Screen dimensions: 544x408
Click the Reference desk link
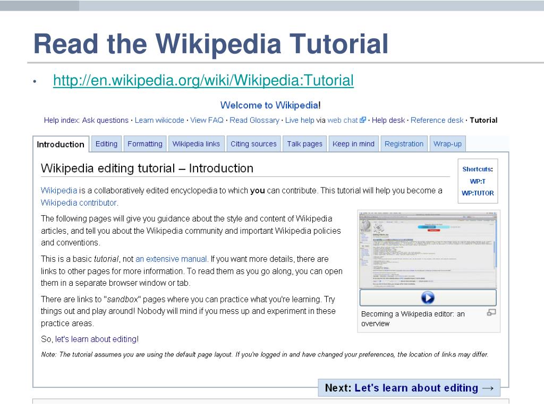coord(437,121)
